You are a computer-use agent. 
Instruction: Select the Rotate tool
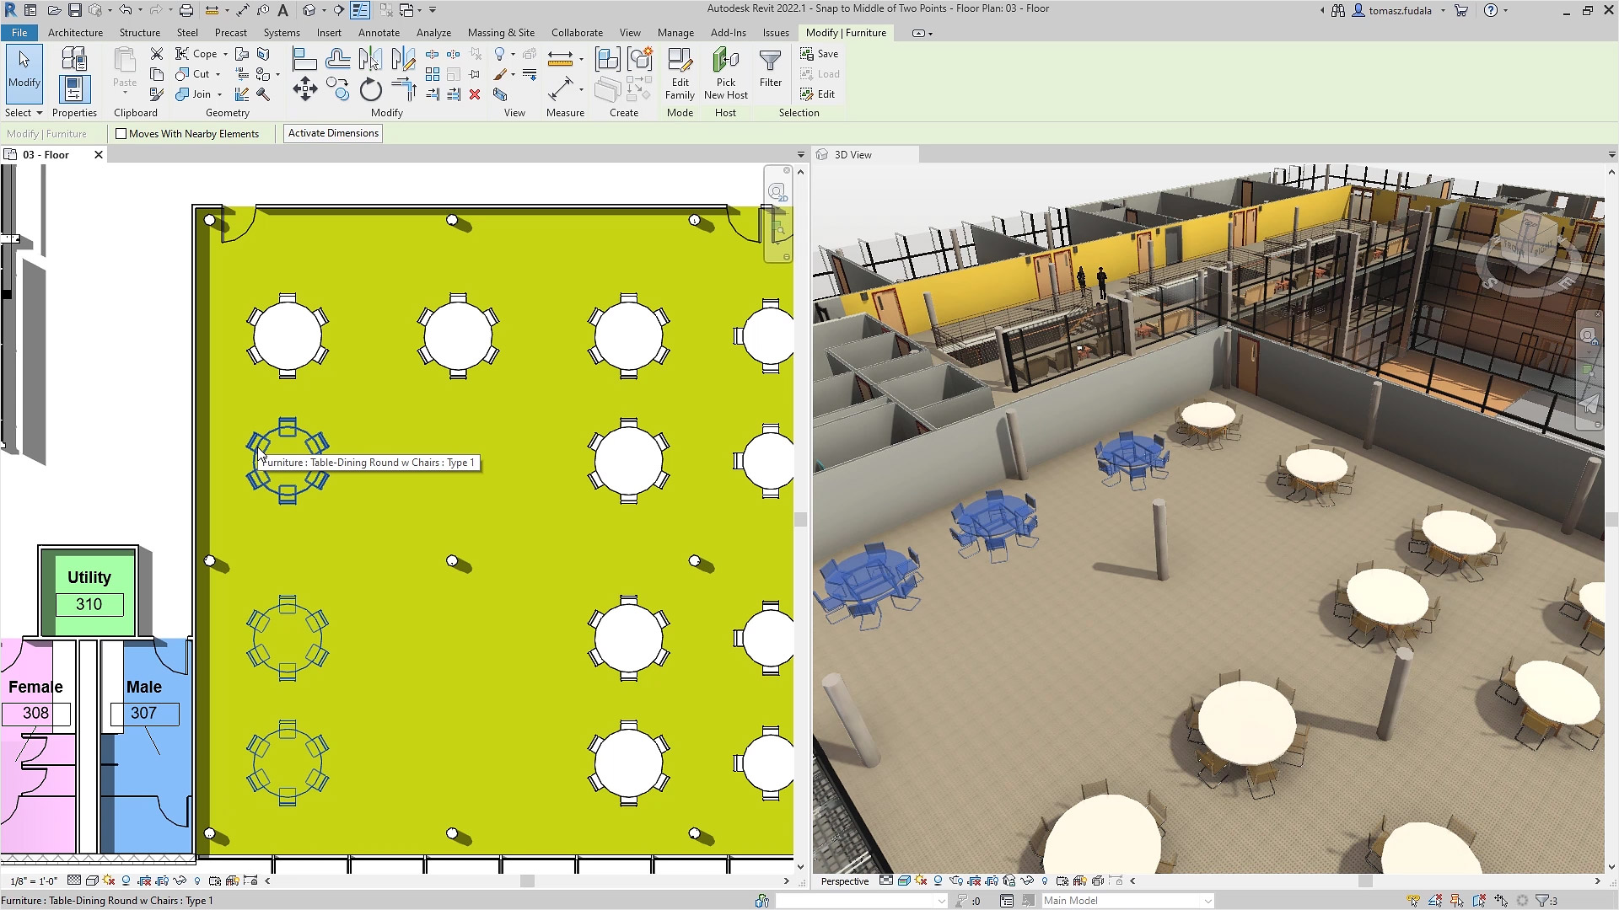click(x=370, y=89)
